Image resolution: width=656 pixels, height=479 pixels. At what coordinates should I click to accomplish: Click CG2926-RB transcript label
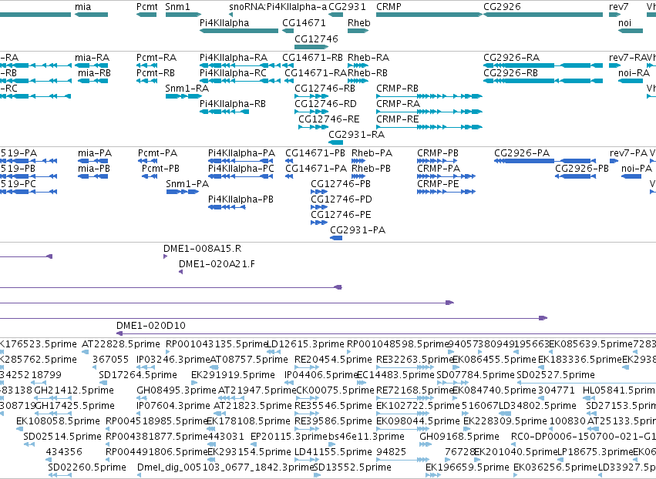pos(511,72)
